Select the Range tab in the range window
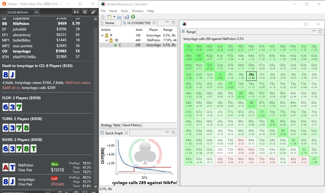325x193 pixels. click(189, 32)
